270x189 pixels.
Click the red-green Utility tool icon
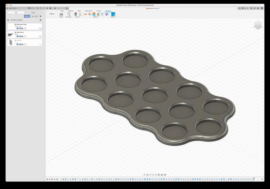(x=76, y=14)
